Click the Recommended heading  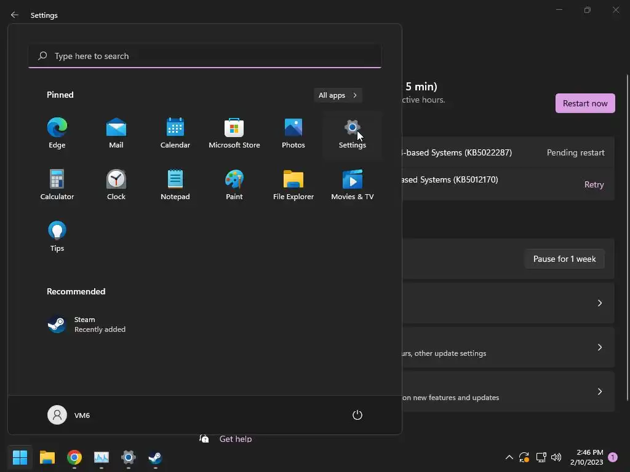(76, 291)
